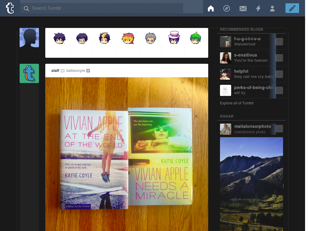The height and width of the screenshot is (231, 309).
Task: Open matialonsorphoto avatar thumbnail
Action: (x=225, y=129)
